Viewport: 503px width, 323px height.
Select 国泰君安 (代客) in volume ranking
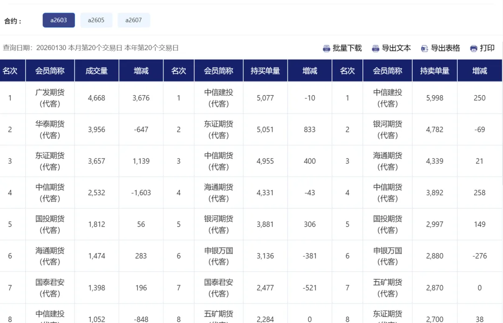50,288
